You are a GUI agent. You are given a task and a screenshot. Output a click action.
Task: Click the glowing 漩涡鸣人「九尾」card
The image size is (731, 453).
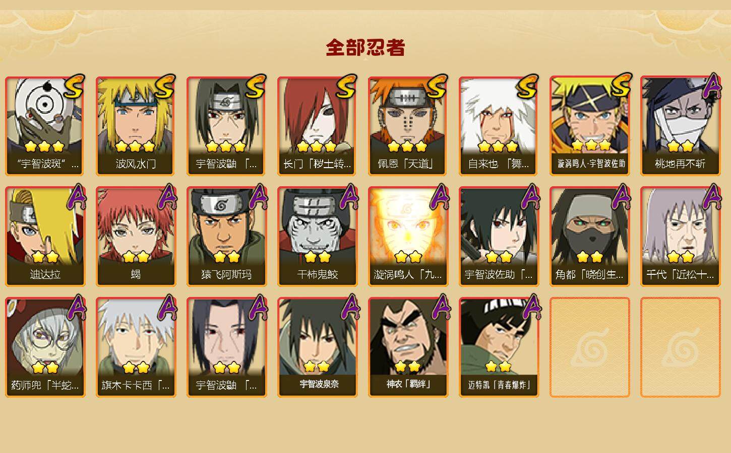408,237
